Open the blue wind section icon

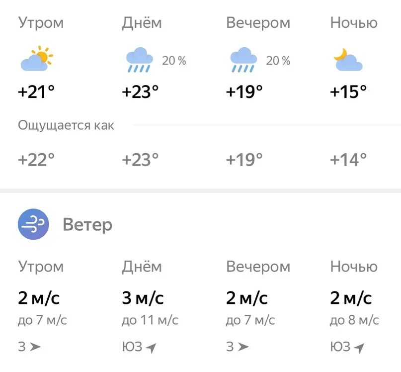(x=33, y=224)
